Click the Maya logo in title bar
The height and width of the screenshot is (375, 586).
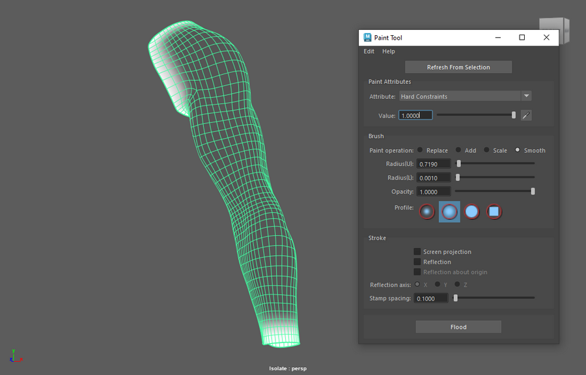tap(367, 38)
